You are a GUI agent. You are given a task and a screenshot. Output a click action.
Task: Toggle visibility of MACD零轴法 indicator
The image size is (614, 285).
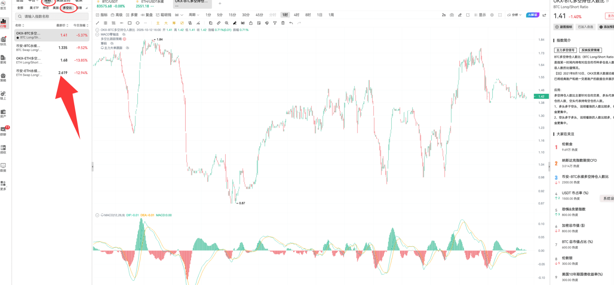124,34
